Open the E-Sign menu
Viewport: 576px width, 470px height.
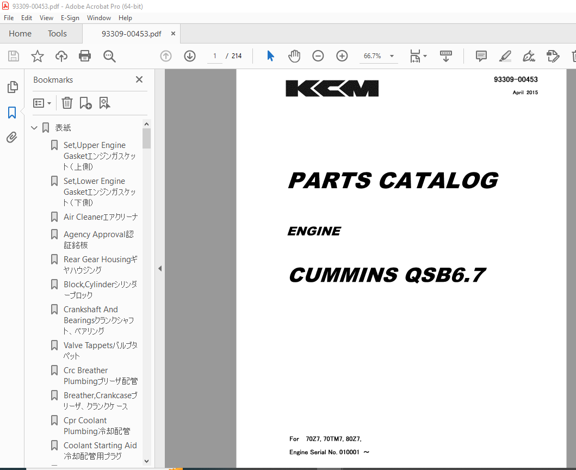70,17
